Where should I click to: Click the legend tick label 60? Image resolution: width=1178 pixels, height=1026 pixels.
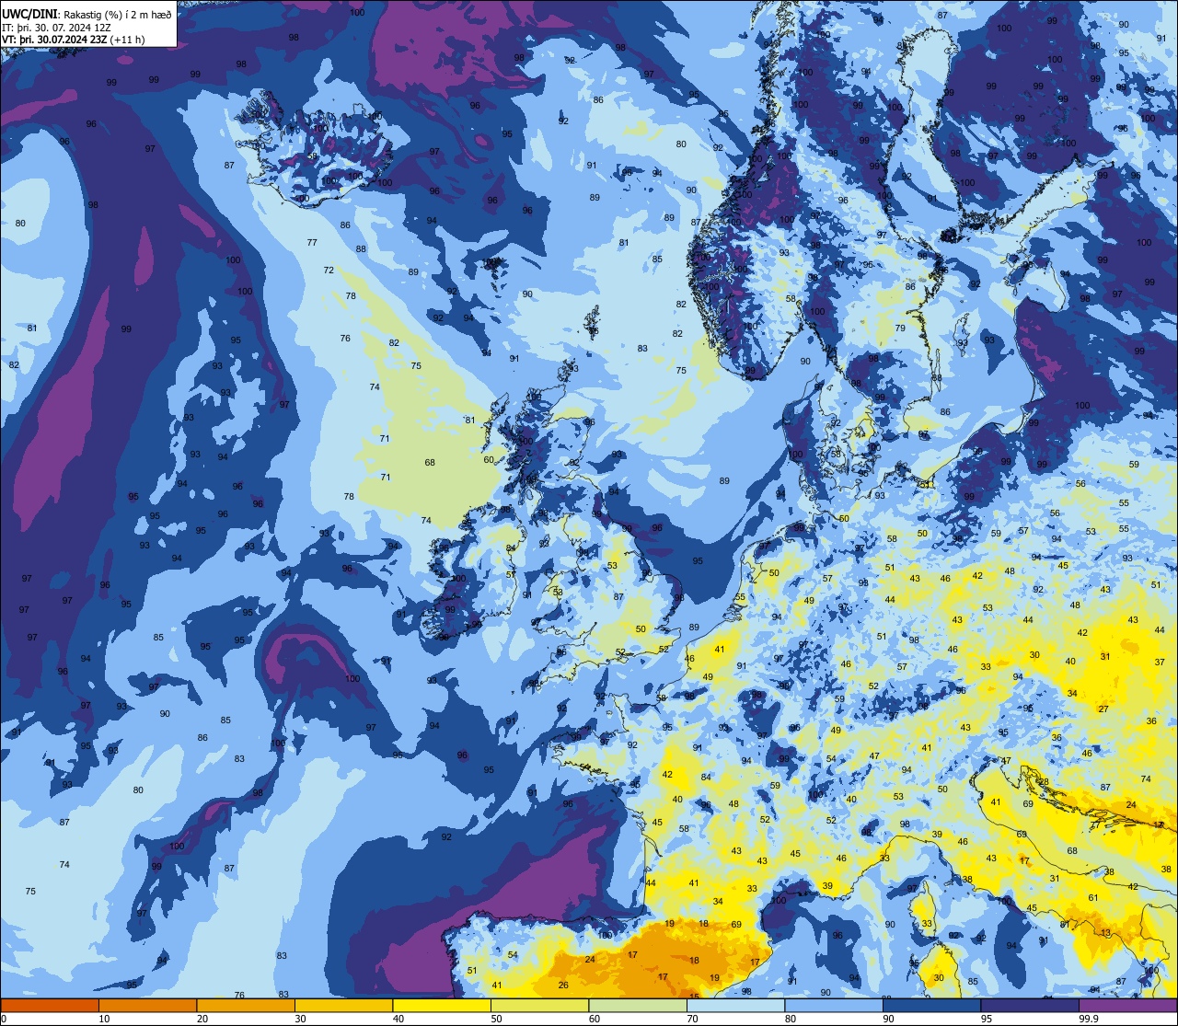pyautogui.click(x=595, y=1019)
